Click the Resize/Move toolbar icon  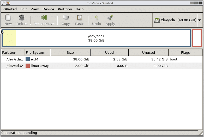pos(44,18)
